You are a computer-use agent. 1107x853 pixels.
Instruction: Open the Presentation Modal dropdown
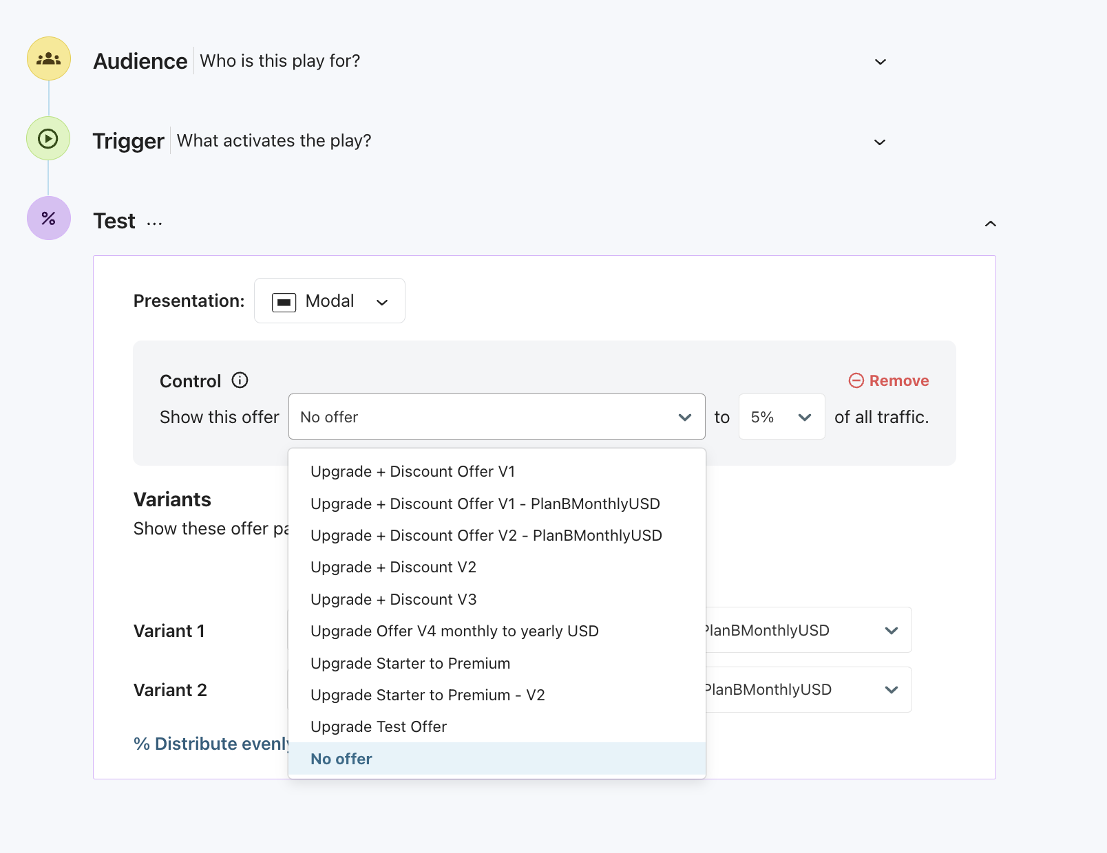click(x=330, y=301)
